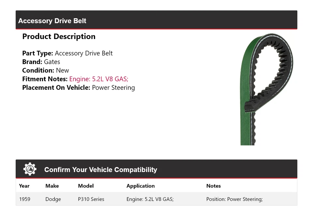Click the Notes column header
Viewport: 313px width, 216px height.
214,186
